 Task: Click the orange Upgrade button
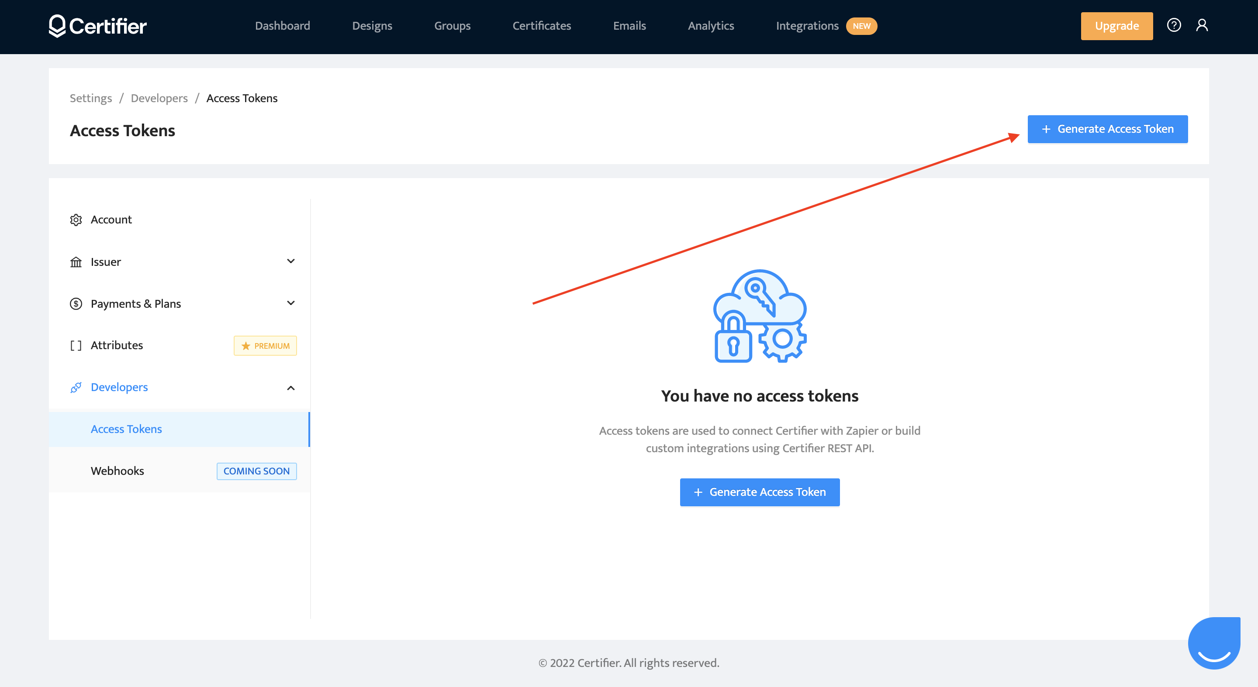coord(1116,26)
